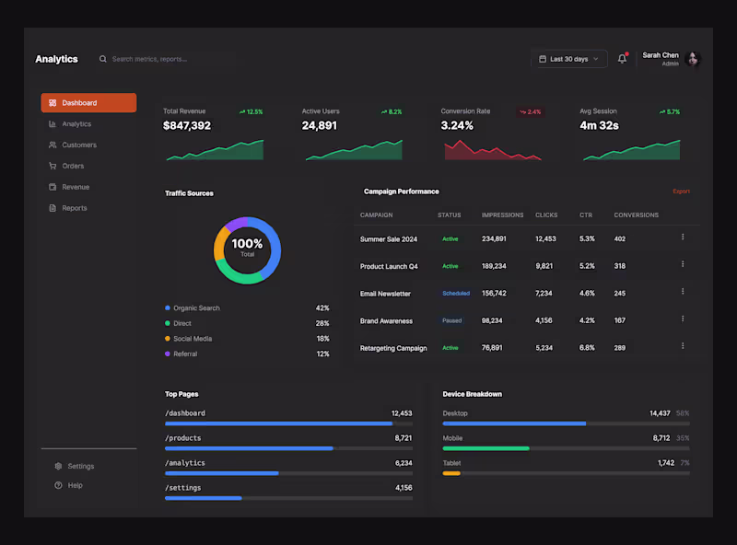
Task: Click the Social Media orange legend dot
Action: pyautogui.click(x=168, y=339)
